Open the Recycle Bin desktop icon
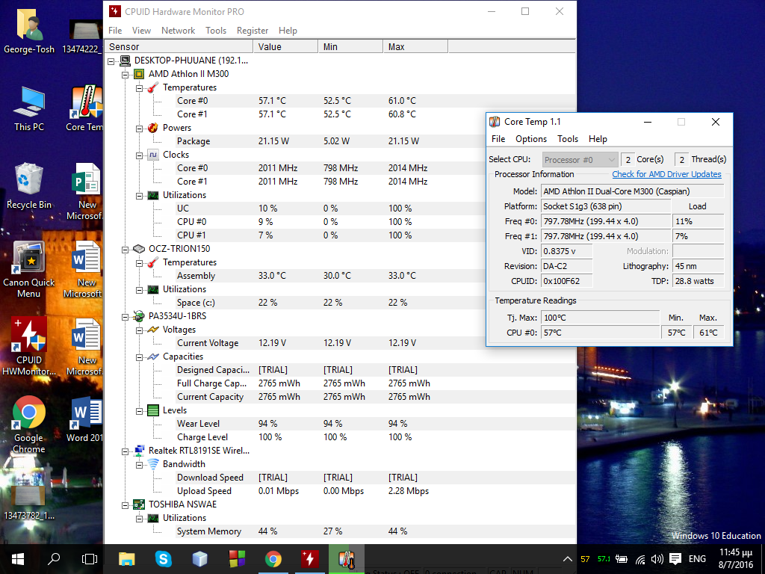Viewport: 765px width, 574px height. coord(29,186)
